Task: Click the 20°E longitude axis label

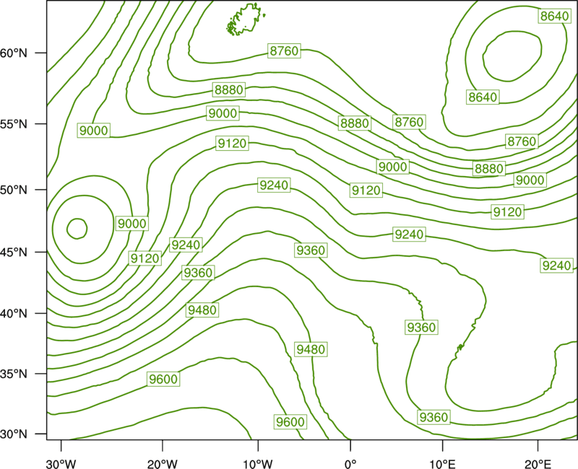Action: click(538, 463)
